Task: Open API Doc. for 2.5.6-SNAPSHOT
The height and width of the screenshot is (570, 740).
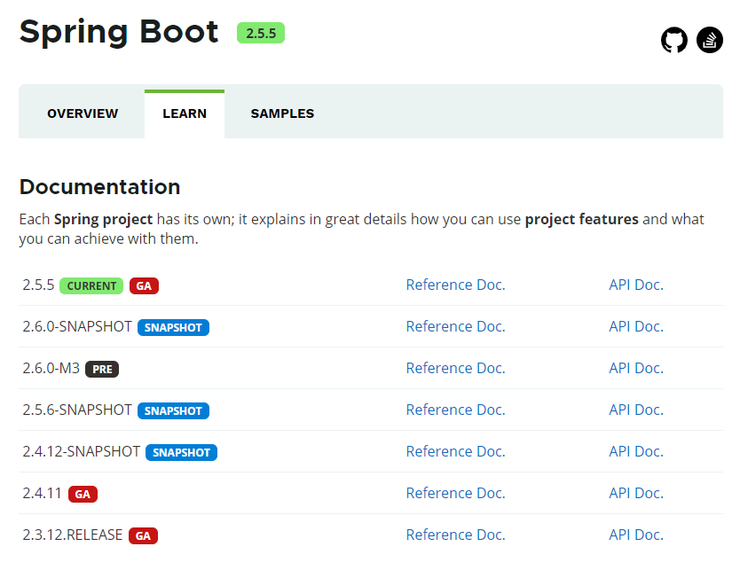Action: click(636, 410)
